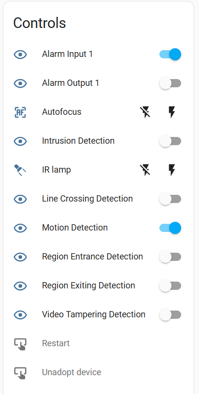Click the eye icon beside Alarm Input 1
This screenshot has width=199, height=394.
20,54
